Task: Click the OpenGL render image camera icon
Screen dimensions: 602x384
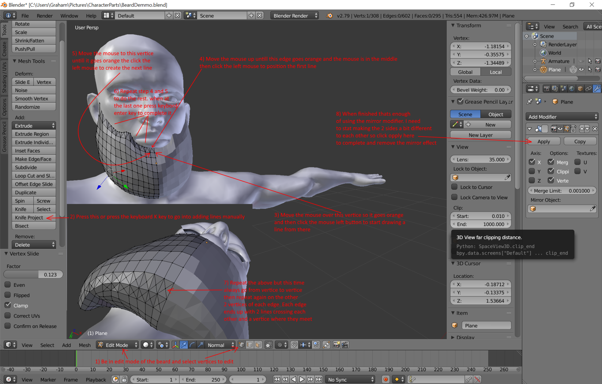Action: (x=337, y=345)
